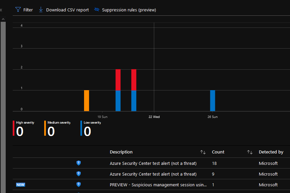
Task: Select the red High severity color indicator
Action: pos(14,128)
